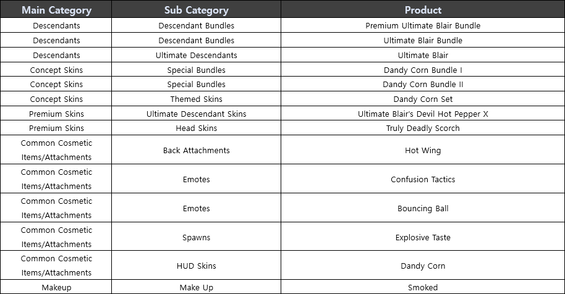Click the Dandy Corn Bundle II product

point(423,85)
